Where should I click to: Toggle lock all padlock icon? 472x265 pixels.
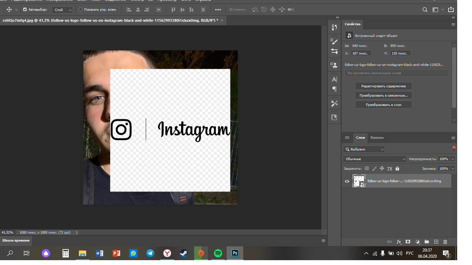pyautogui.click(x=397, y=169)
